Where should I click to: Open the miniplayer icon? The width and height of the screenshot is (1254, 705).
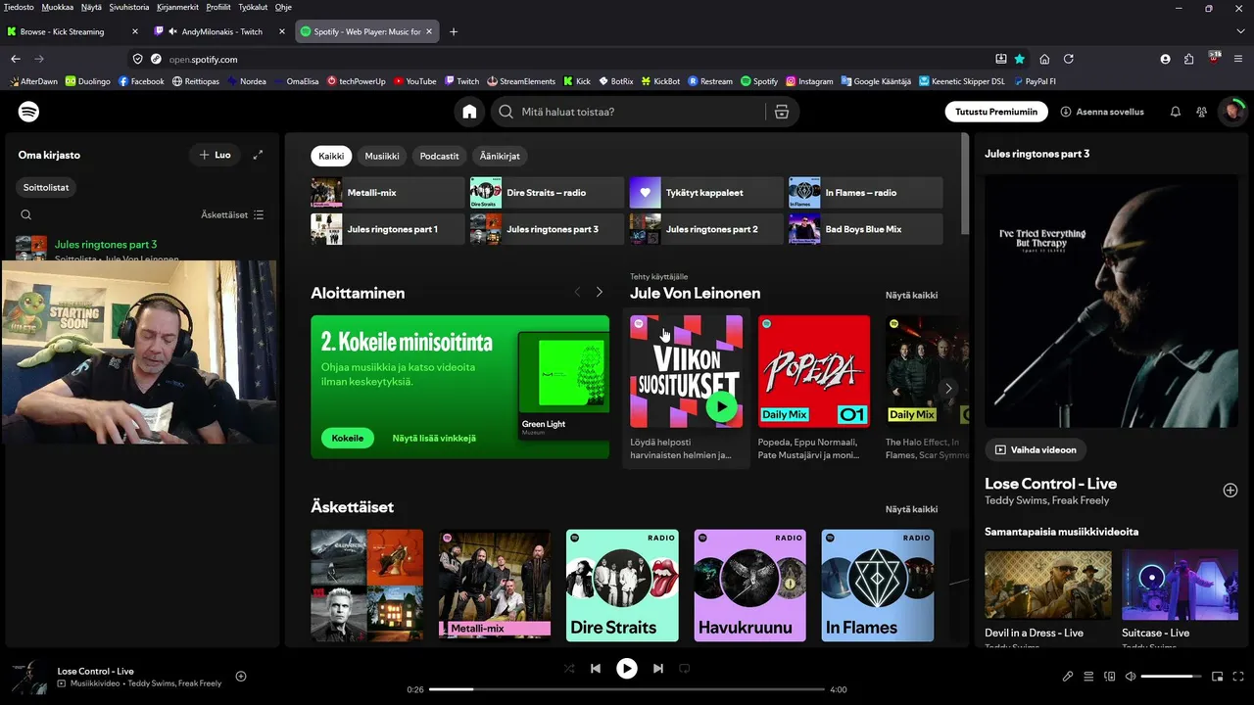[1218, 676]
